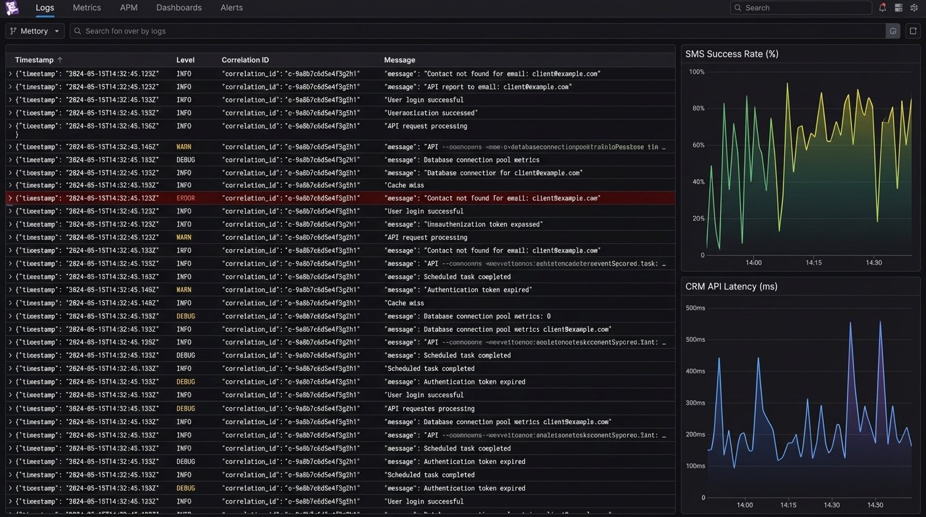The width and height of the screenshot is (926, 517).
Task: Open the Mettory dropdown
Action: pos(35,31)
